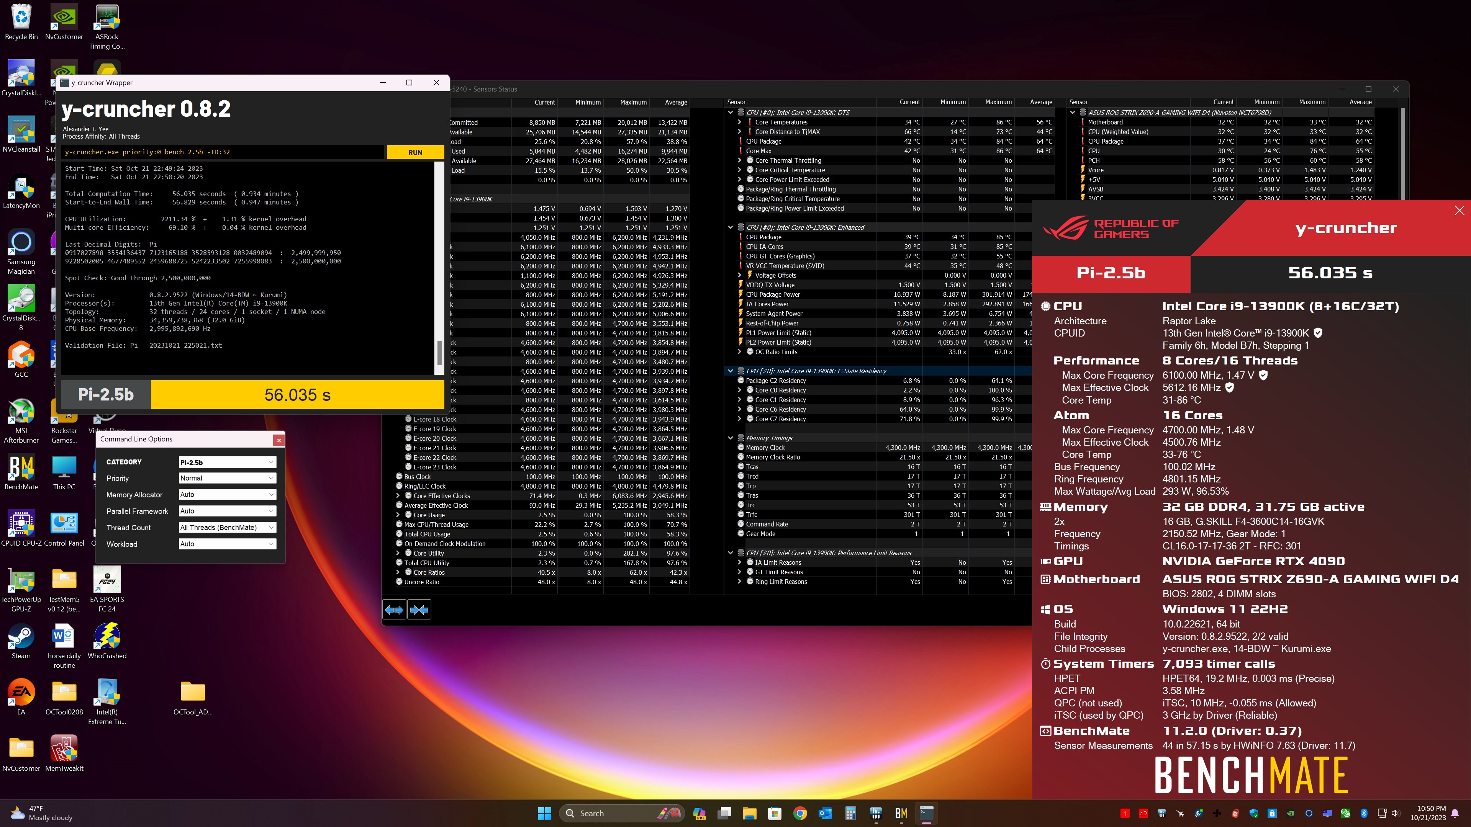Screen dimensions: 1471x827
Task: Expand the Core Utility sensor row
Action: point(398,554)
